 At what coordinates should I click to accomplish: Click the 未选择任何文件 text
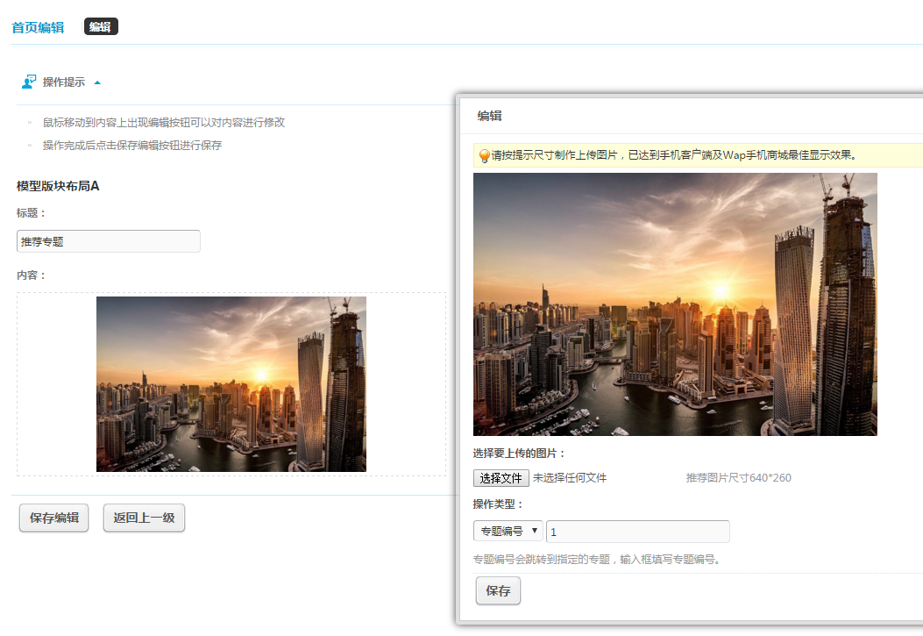tap(569, 477)
